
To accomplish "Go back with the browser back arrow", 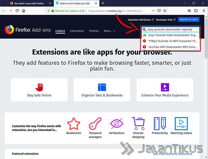I will point(4,11).
